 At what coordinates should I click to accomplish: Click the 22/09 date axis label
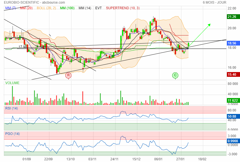[48, 159]
